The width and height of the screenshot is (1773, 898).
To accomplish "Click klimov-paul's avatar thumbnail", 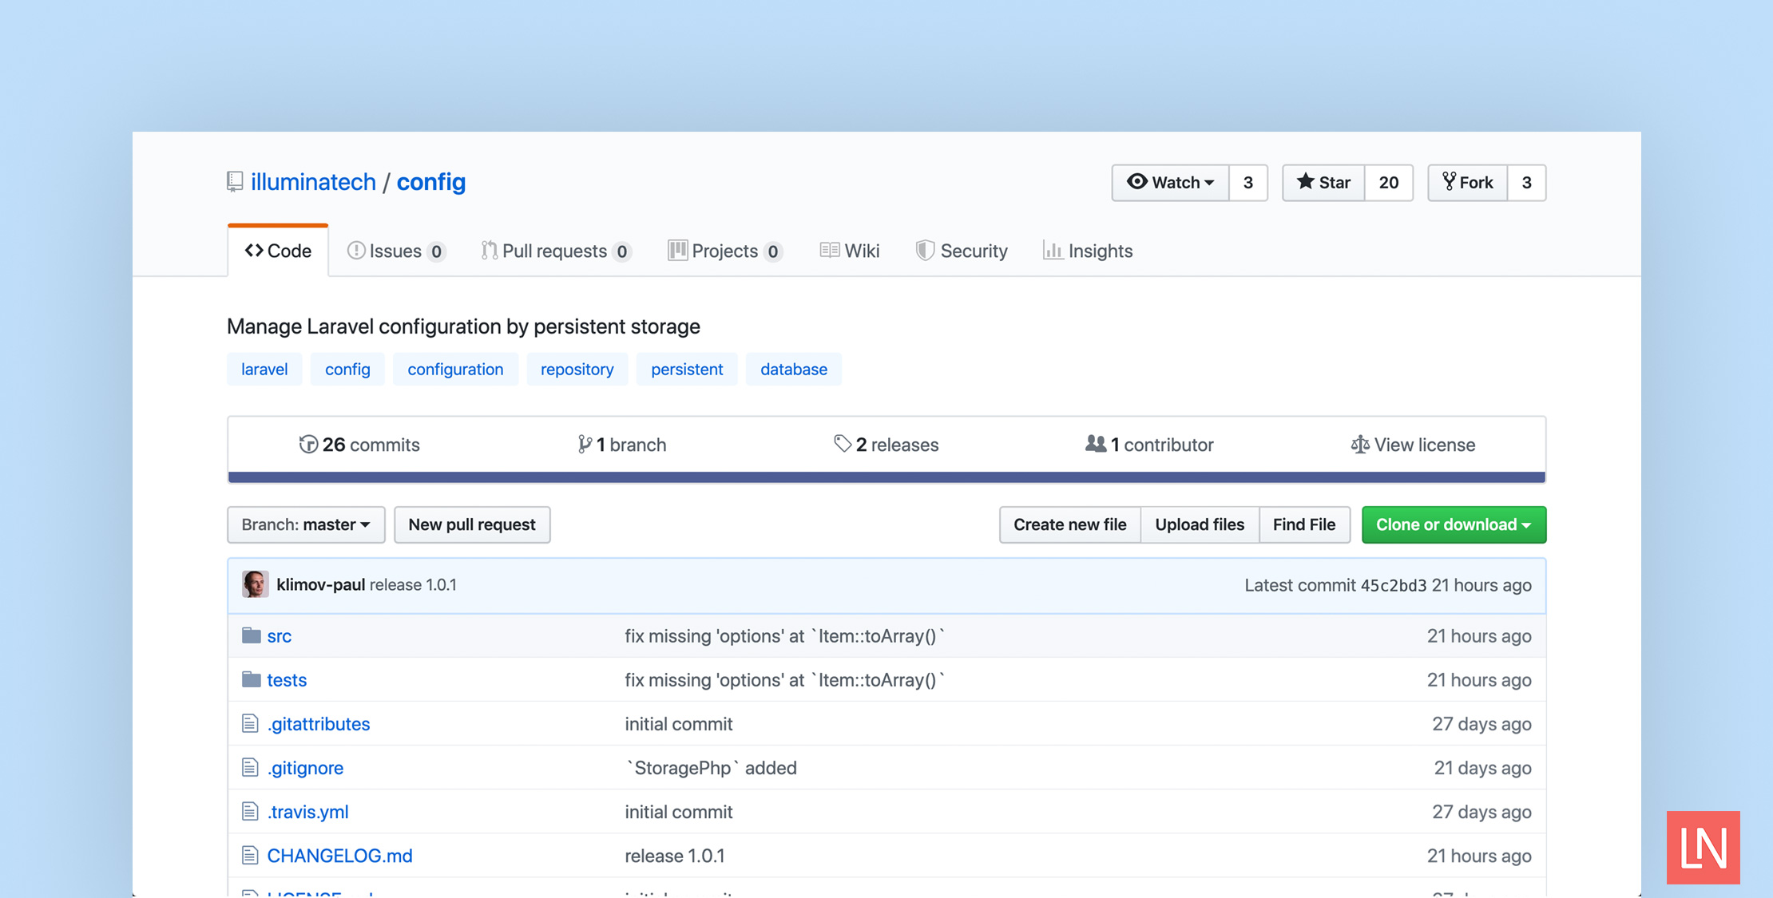I will tap(256, 584).
